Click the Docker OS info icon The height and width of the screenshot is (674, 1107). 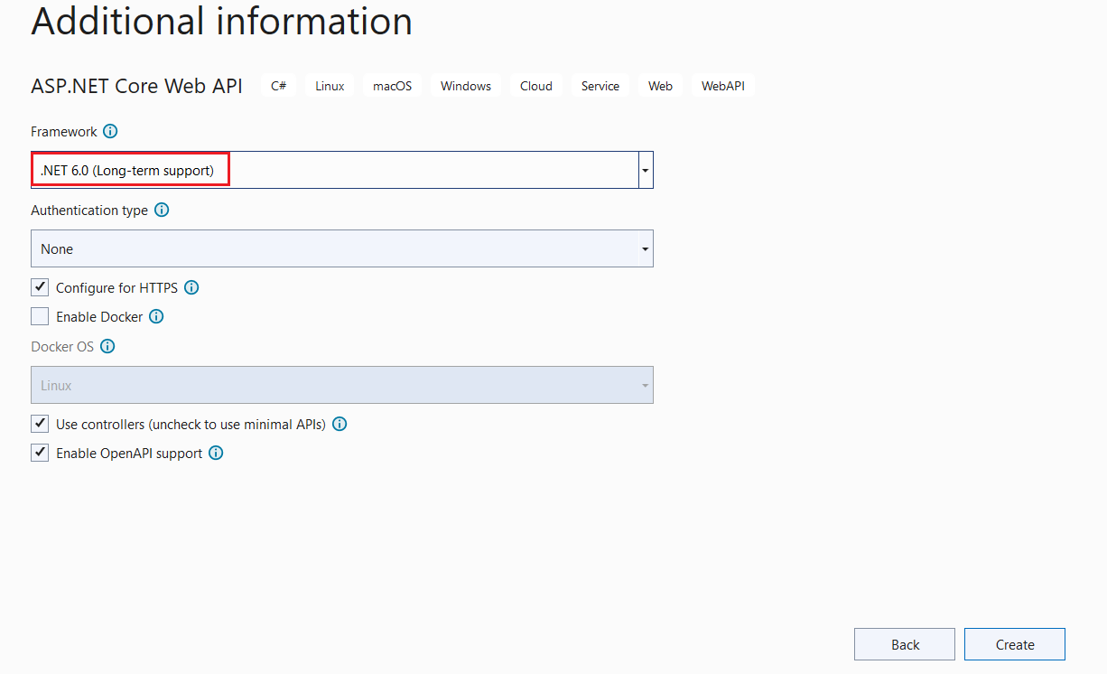[x=107, y=346]
